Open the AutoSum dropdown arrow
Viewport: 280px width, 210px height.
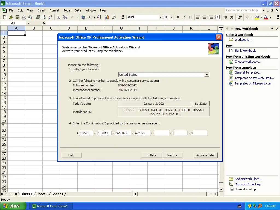pyautogui.click(x=94, y=17)
